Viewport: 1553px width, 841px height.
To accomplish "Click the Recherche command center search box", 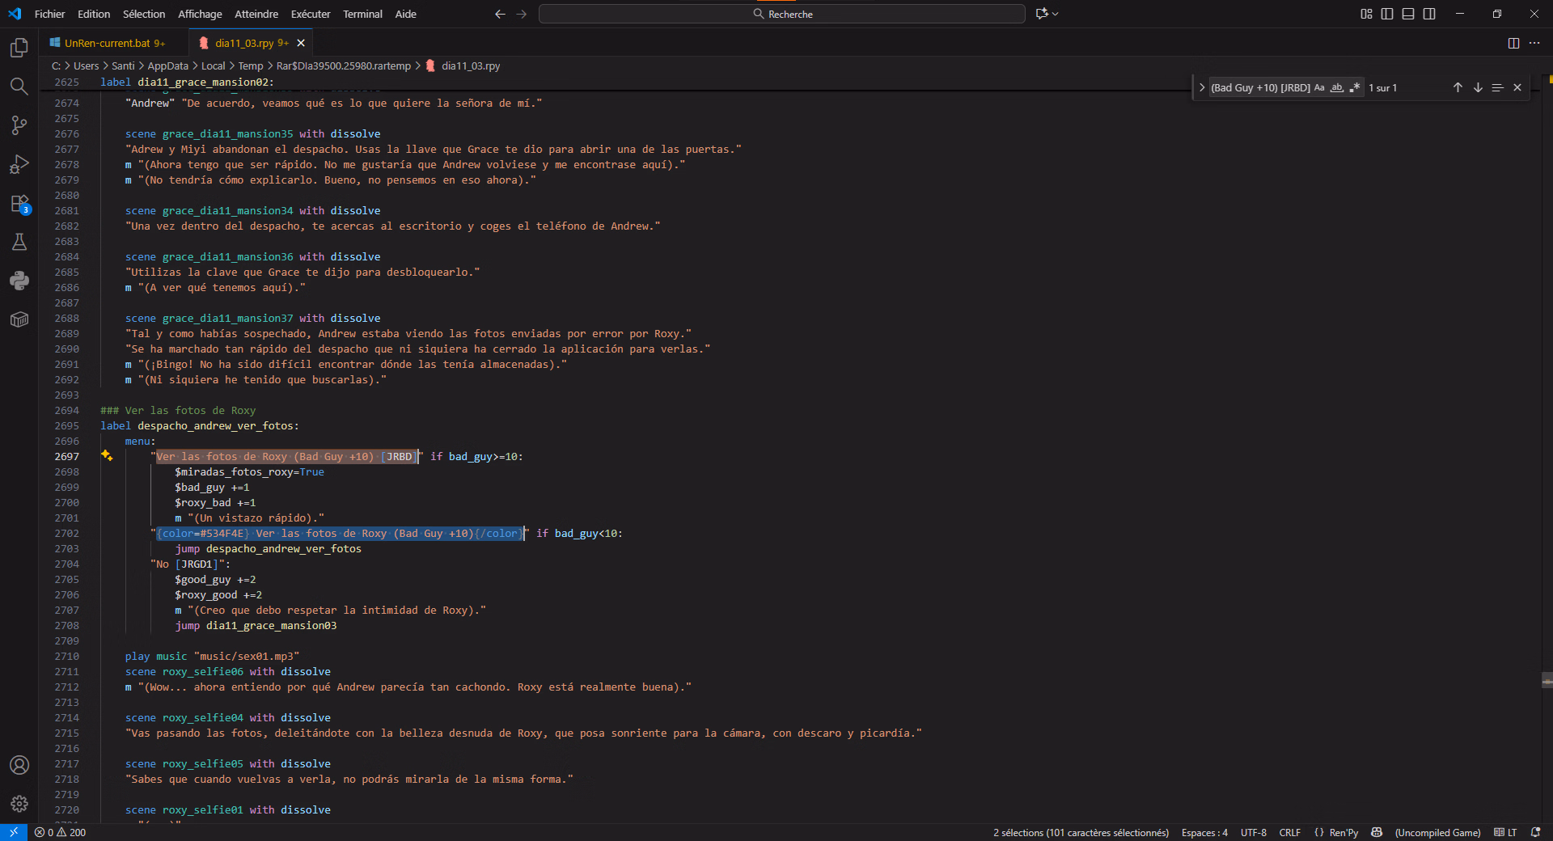I will pyautogui.click(x=782, y=14).
